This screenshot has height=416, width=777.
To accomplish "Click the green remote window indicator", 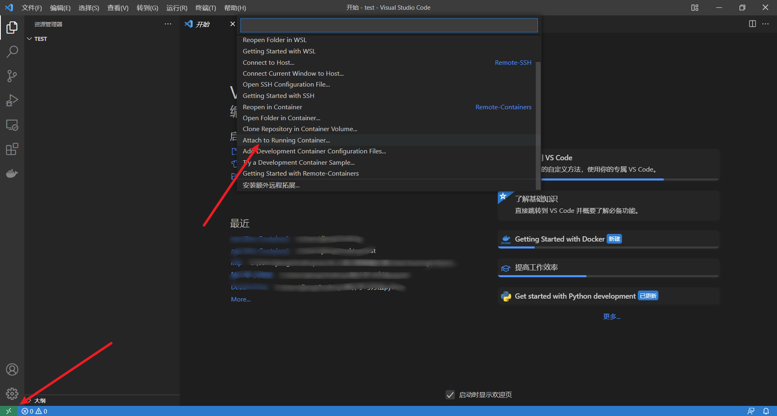I will point(8,411).
